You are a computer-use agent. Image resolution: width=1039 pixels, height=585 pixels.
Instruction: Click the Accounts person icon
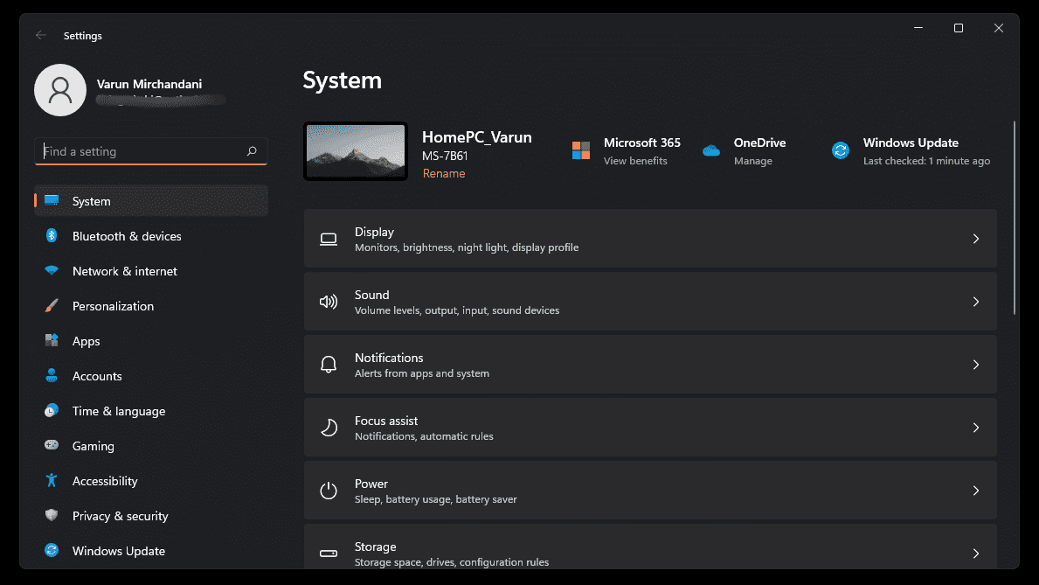point(52,375)
